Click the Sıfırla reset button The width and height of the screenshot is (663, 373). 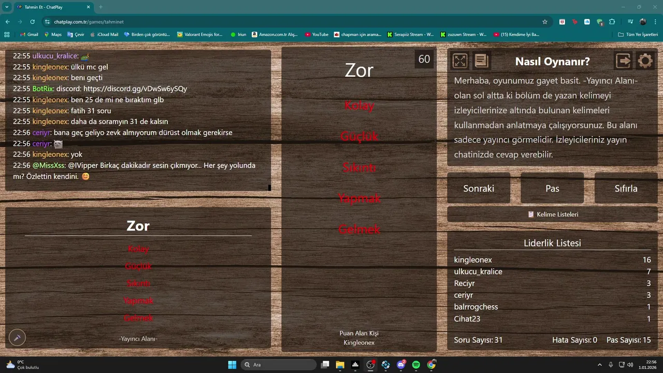[x=626, y=188]
